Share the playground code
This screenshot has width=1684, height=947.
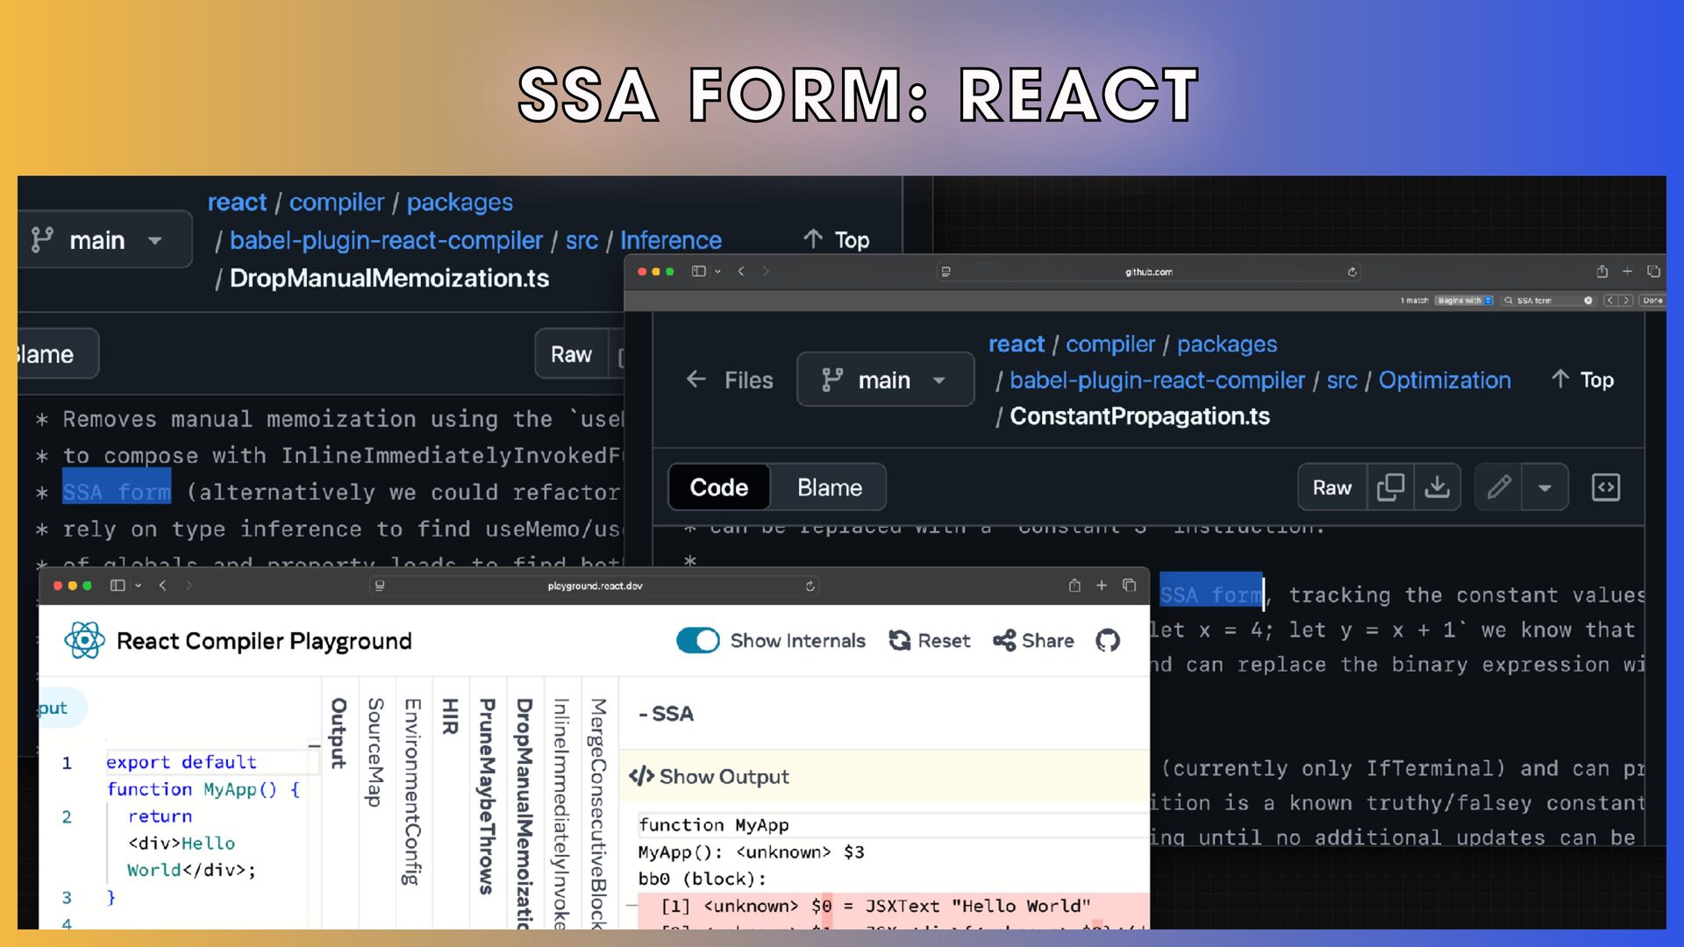(x=1033, y=641)
